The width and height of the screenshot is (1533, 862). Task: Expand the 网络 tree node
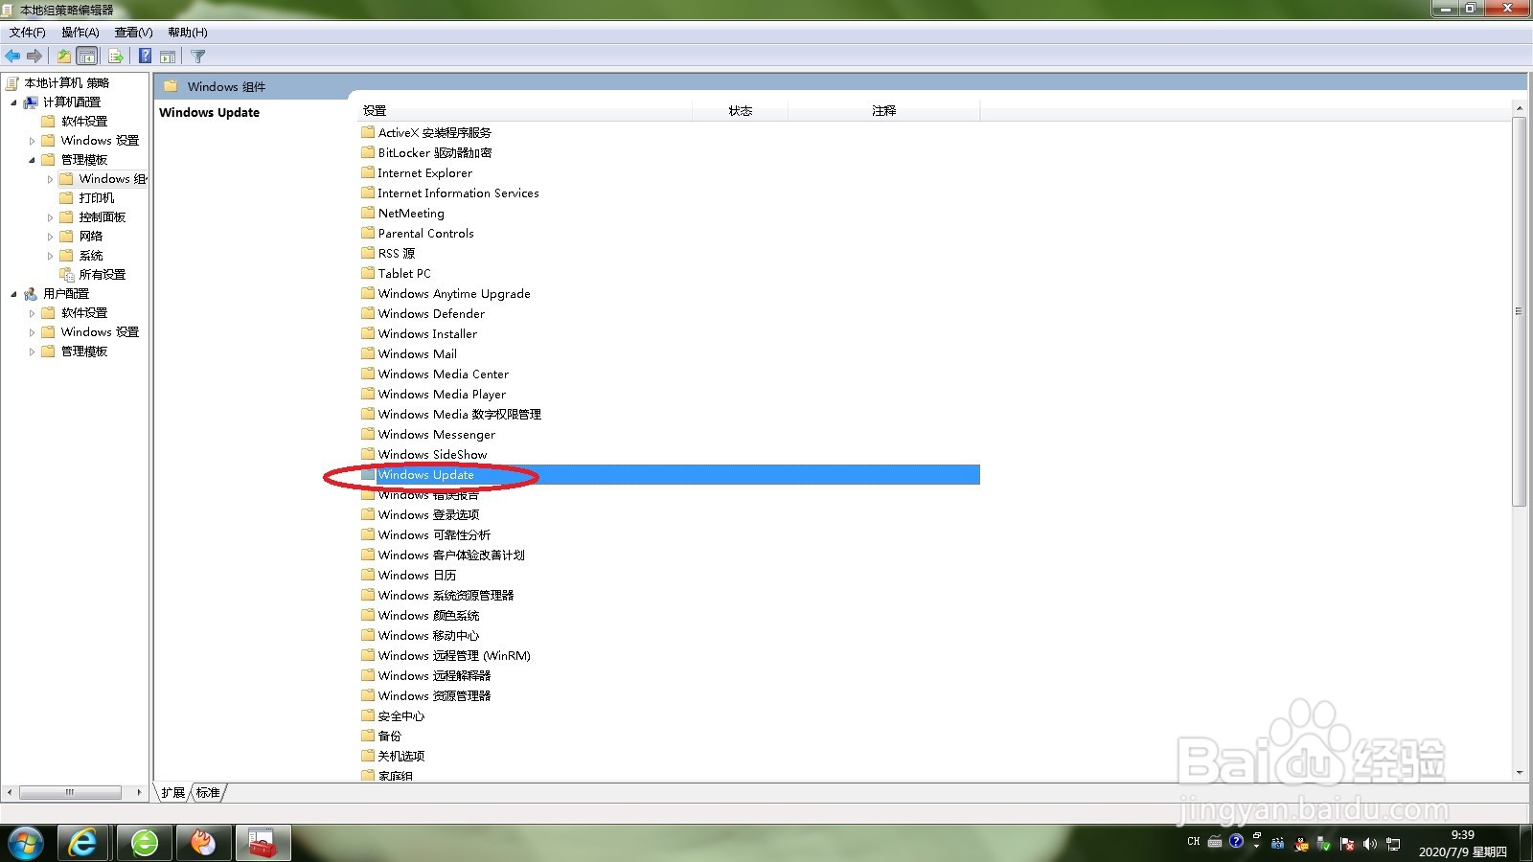click(x=50, y=237)
